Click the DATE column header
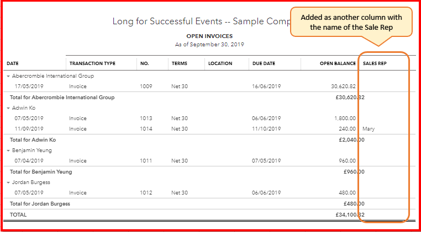The image size is (421, 232). click(x=13, y=63)
